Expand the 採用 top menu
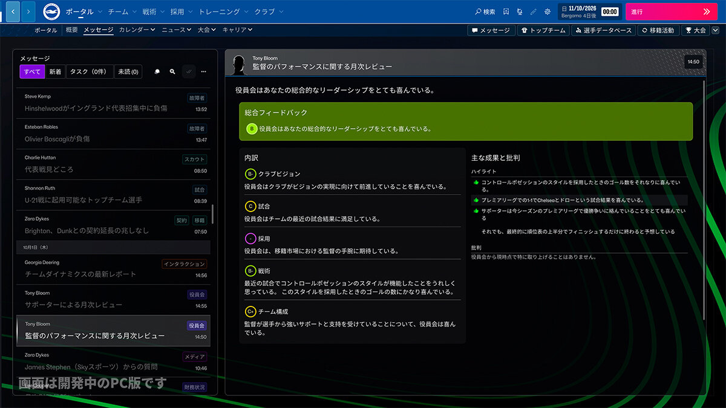This screenshot has height=408, width=726. [x=181, y=11]
